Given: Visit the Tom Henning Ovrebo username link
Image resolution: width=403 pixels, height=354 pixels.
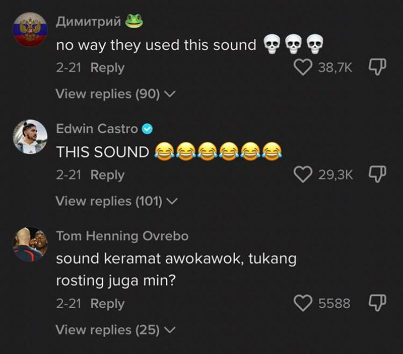Looking at the screenshot, I should (x=122, y=235).
